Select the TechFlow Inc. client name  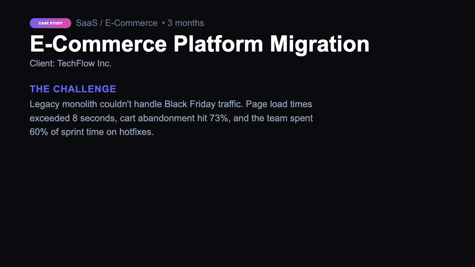84,63
